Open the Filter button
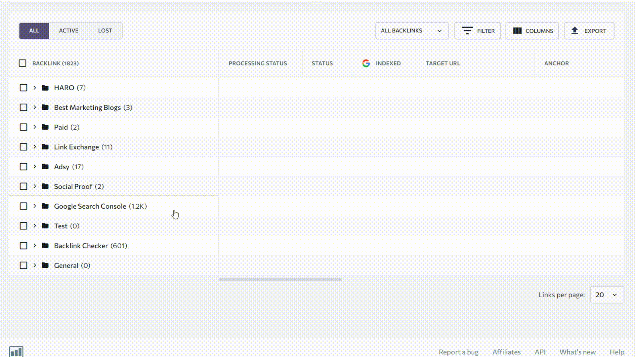This screenshot has width=635, height=357. [477, 31]
